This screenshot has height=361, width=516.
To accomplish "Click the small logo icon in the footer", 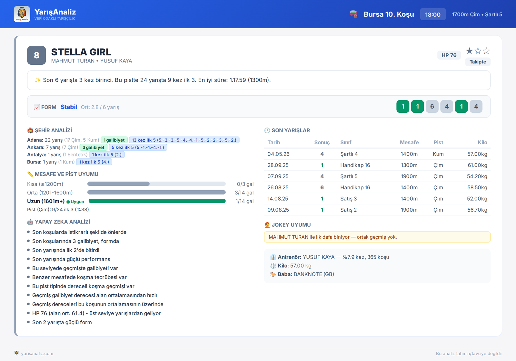I will point(16,353).
